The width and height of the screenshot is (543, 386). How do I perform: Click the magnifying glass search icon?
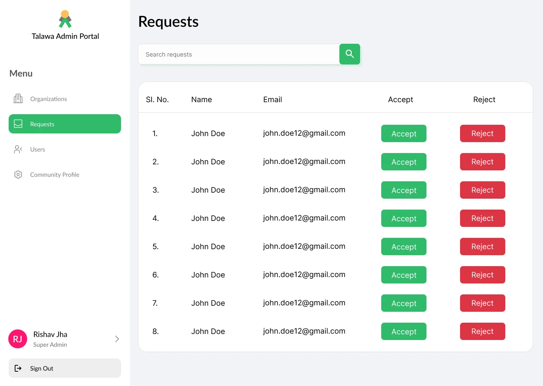pyautogui.click(x=350, y=54)
